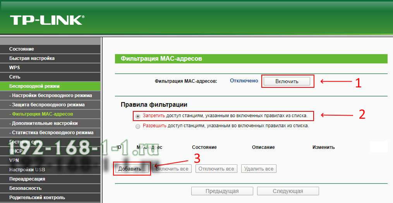Click the Отключить все button
Image resolution: width=393 pixels, height=203 pixels.
point(216,169)
